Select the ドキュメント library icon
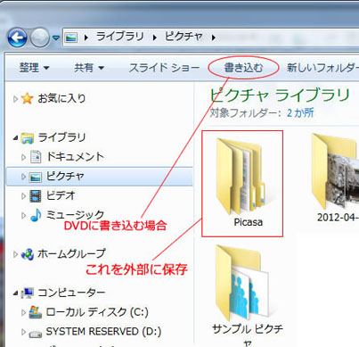The image size is (359, 347). pos(36,157)
